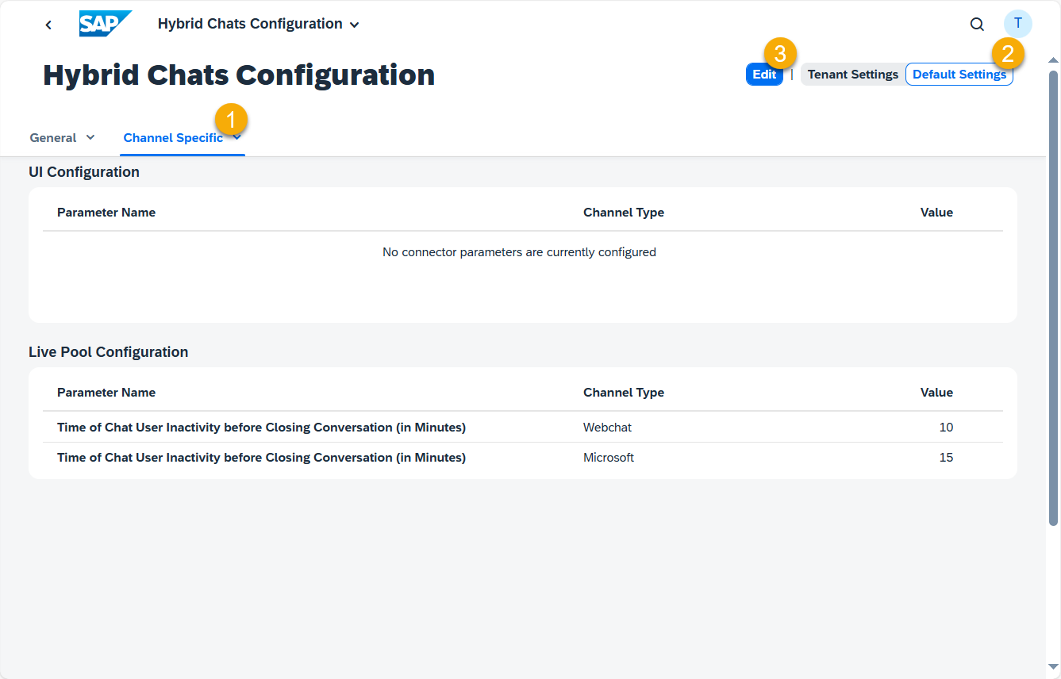Click the Webchat channel type cell
Image resolution: width=1061 pixels, height=679 pixels.
[608, 428]
